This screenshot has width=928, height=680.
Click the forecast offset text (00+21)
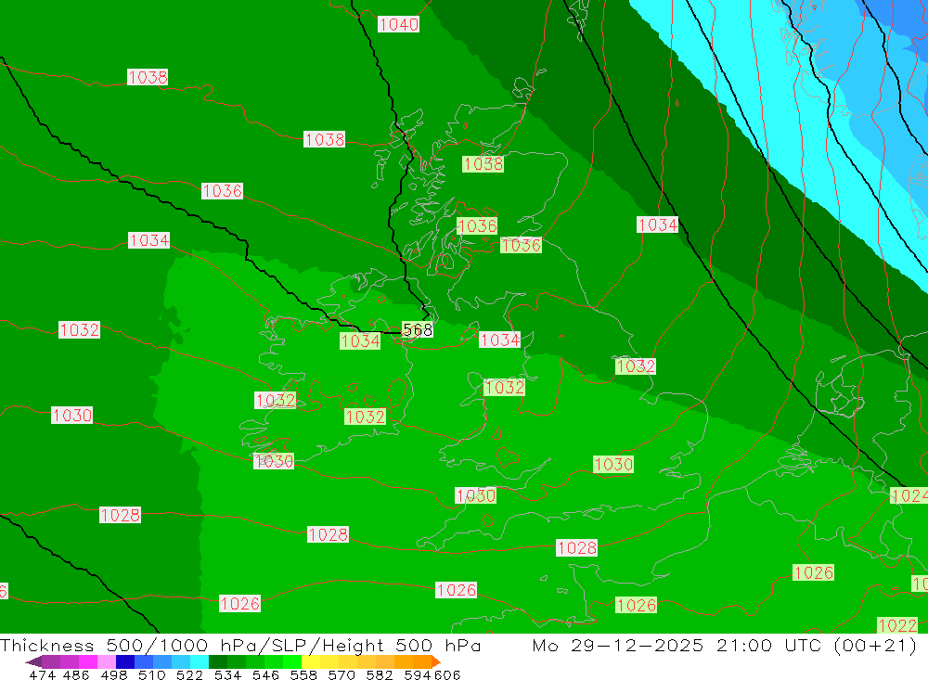point(875,645)
